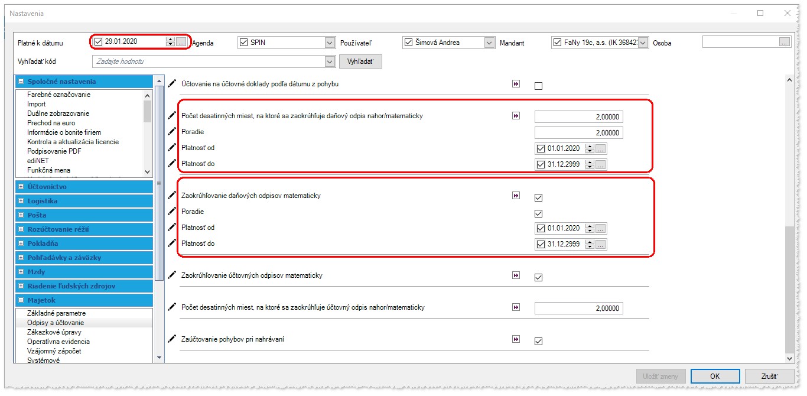Screen dimensions: 807x396
Task: Enable Účtovanie na účtovné doklady checkbox
Action: pyautogui.click(x=538, y=86)
